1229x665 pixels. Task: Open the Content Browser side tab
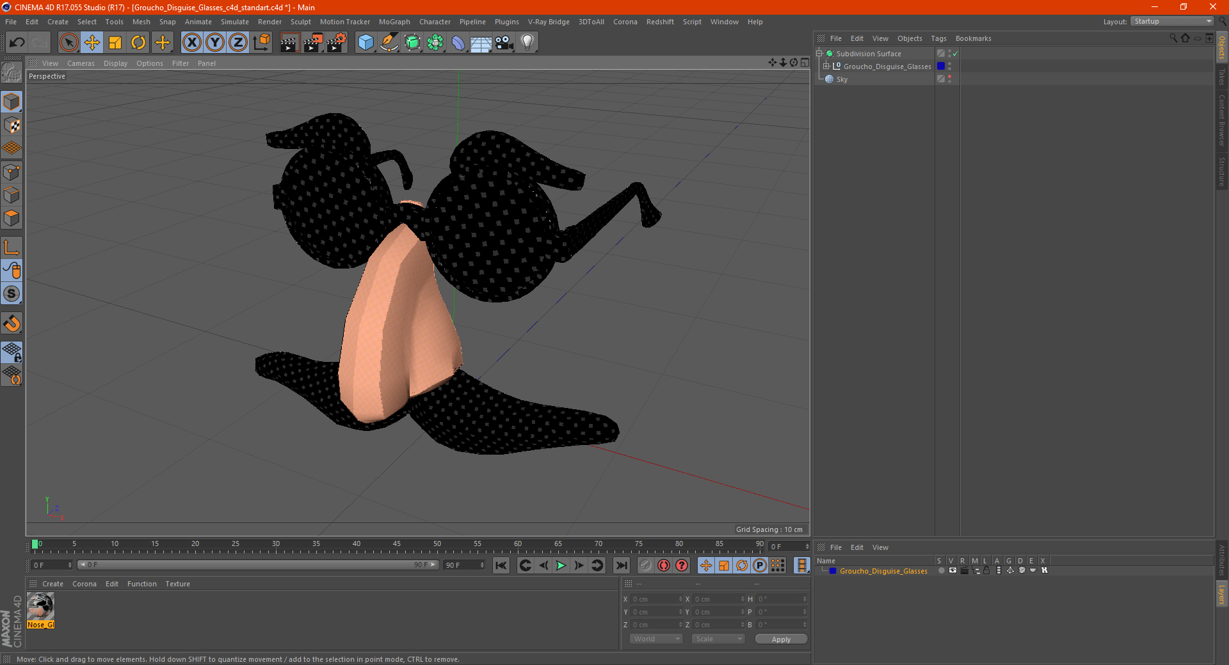(1221, 120)
